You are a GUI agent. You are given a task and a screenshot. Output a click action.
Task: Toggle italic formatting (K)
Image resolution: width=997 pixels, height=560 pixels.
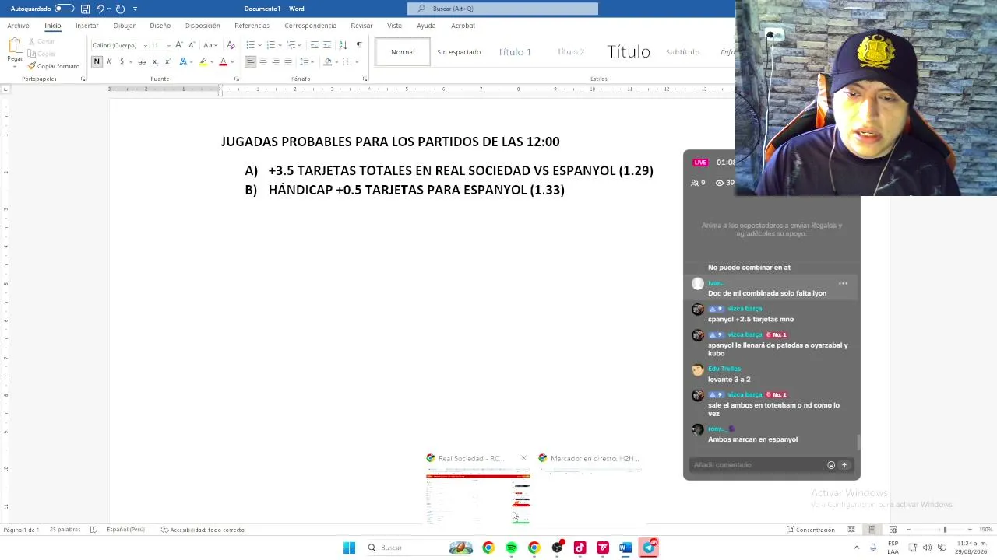coord(109,61)
